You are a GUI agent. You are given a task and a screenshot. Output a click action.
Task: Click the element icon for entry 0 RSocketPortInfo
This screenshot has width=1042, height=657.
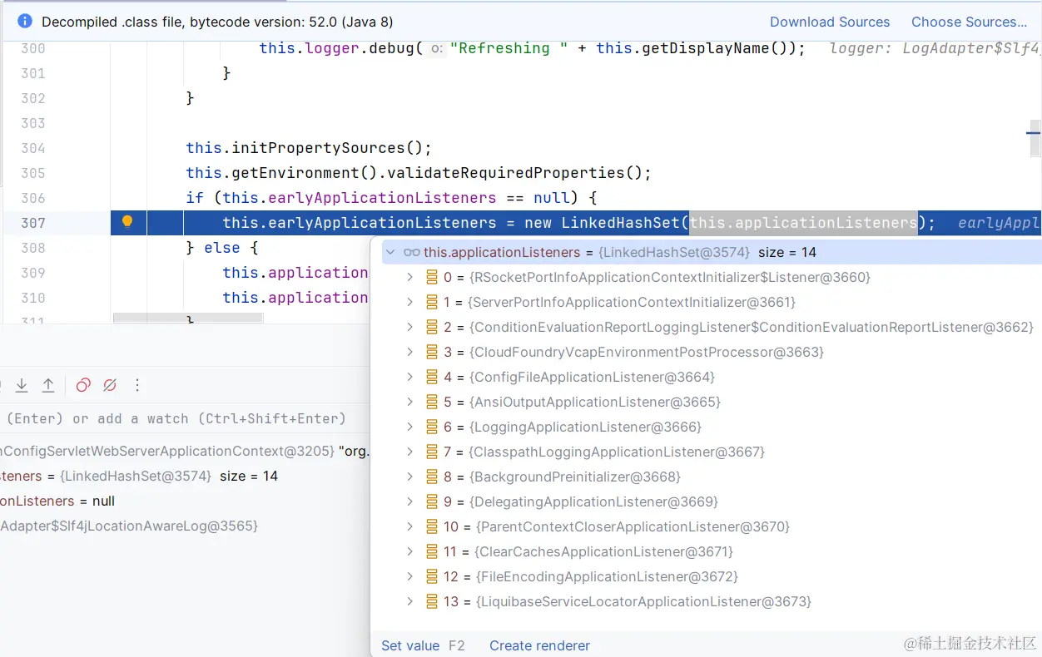pos(432,277)
